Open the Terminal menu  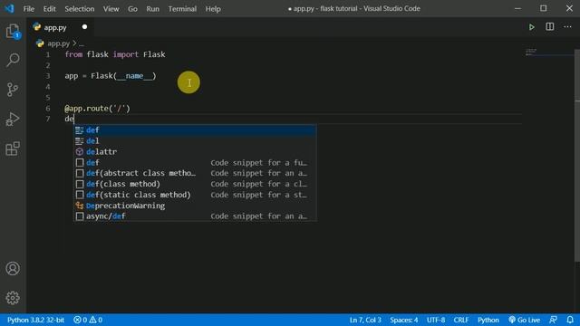(182, 8)
